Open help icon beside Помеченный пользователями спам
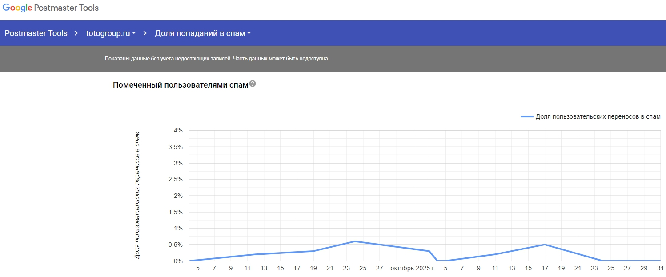This screenshot has height=277, width=666. 253,84
